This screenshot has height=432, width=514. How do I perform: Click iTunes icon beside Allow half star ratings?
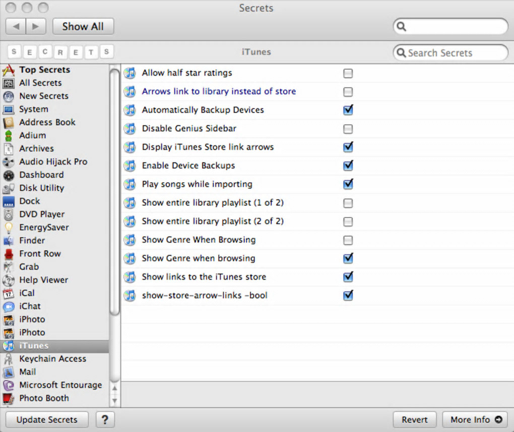click(x=130, y=73)
